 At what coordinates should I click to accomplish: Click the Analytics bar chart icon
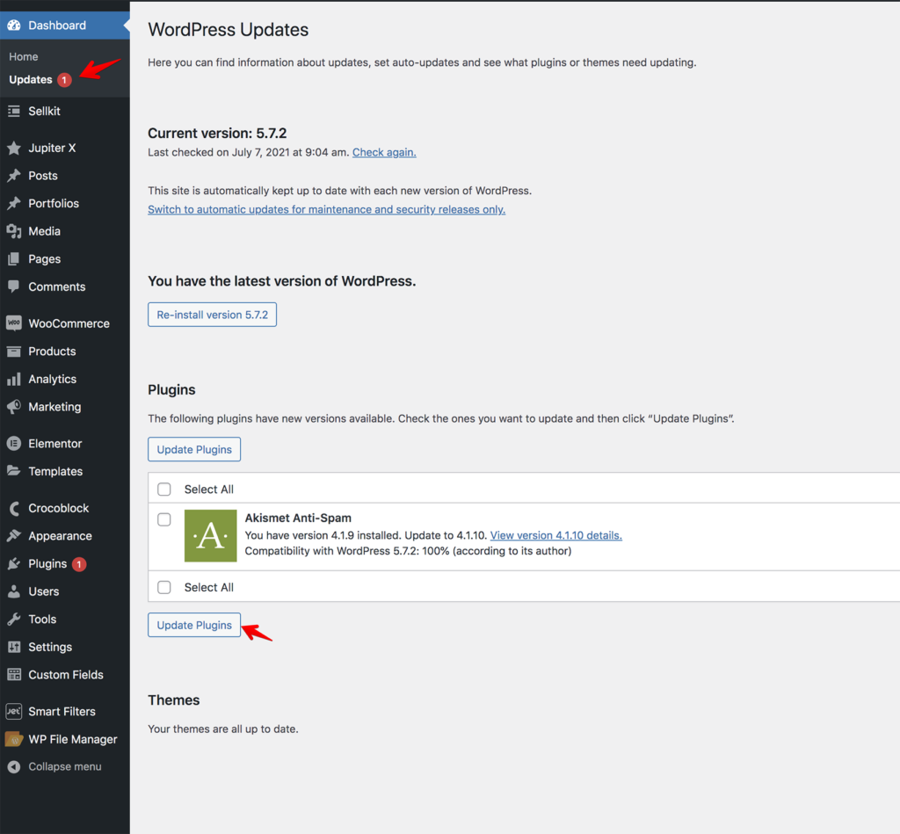13,379
